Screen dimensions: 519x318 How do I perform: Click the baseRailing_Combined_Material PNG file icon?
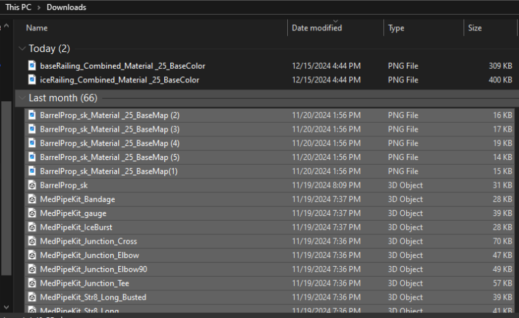tap(32, 66)
